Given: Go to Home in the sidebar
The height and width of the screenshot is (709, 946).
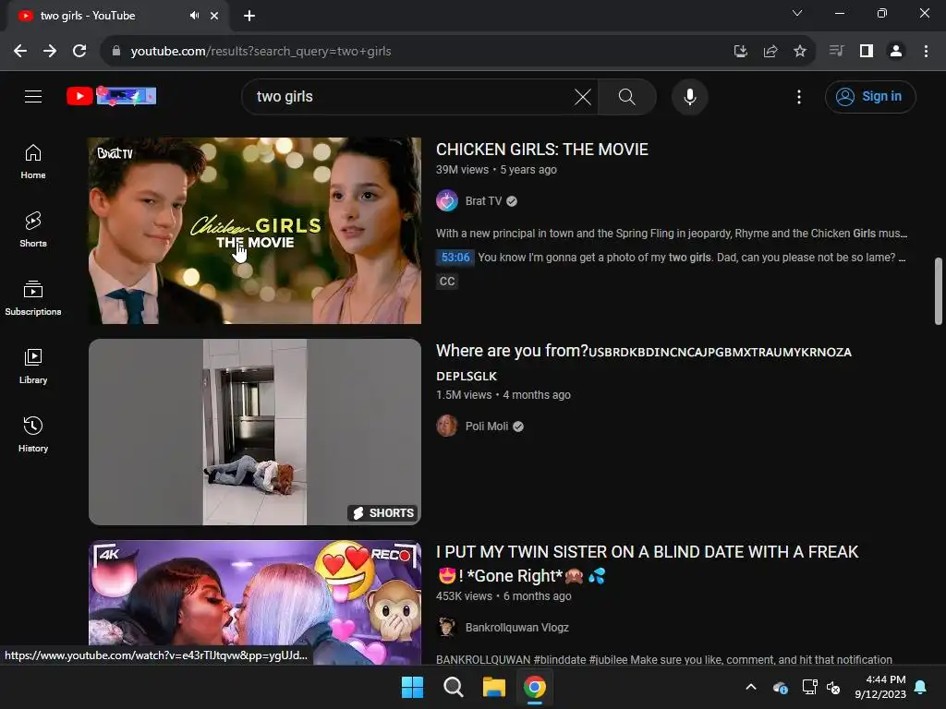Looking at the screenshot, I should [x=33, y=162].
